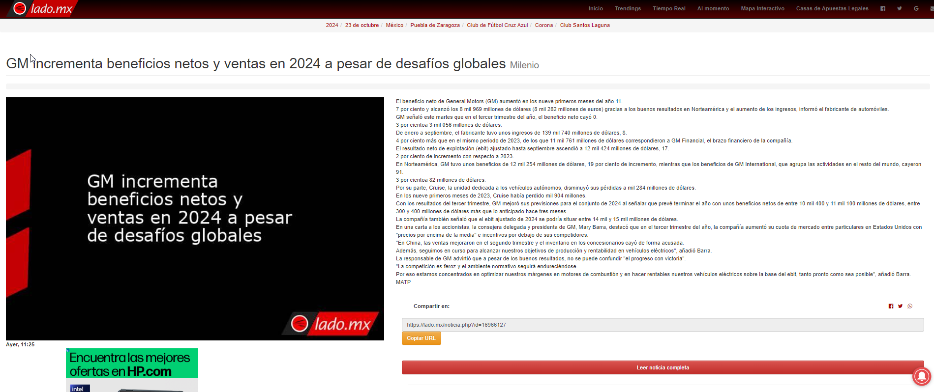This screenshot has height=392, width=934.
Task: Click the line 'La competición es feroz'
Action: [x=487, y=266]
